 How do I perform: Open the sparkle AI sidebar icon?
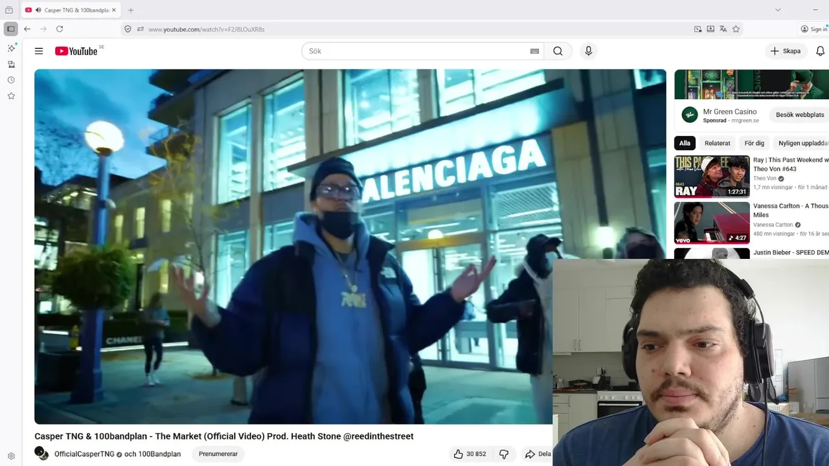click(x=11, y=49)
